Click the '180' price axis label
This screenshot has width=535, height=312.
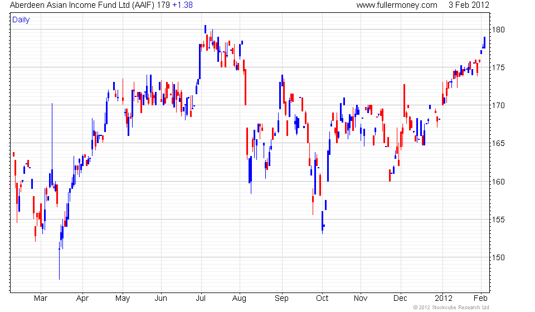498,30
